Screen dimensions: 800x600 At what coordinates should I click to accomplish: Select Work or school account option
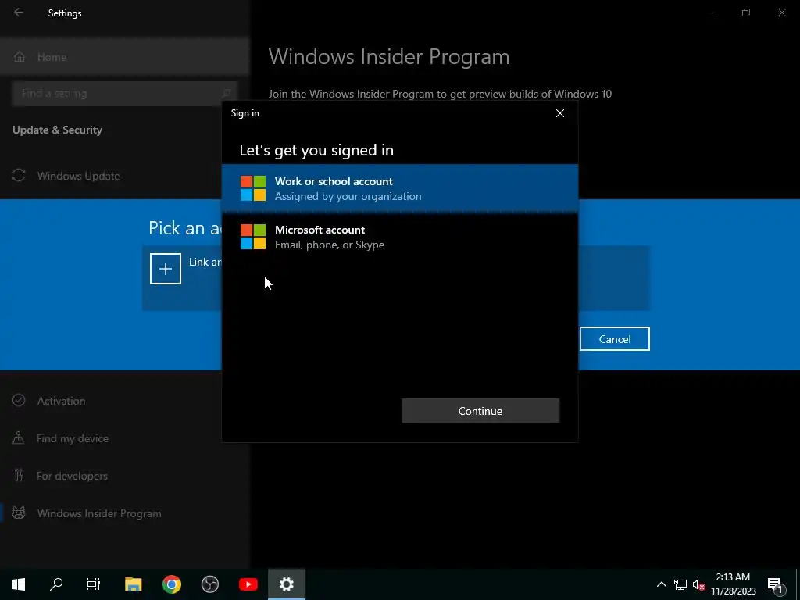point(400,188)
